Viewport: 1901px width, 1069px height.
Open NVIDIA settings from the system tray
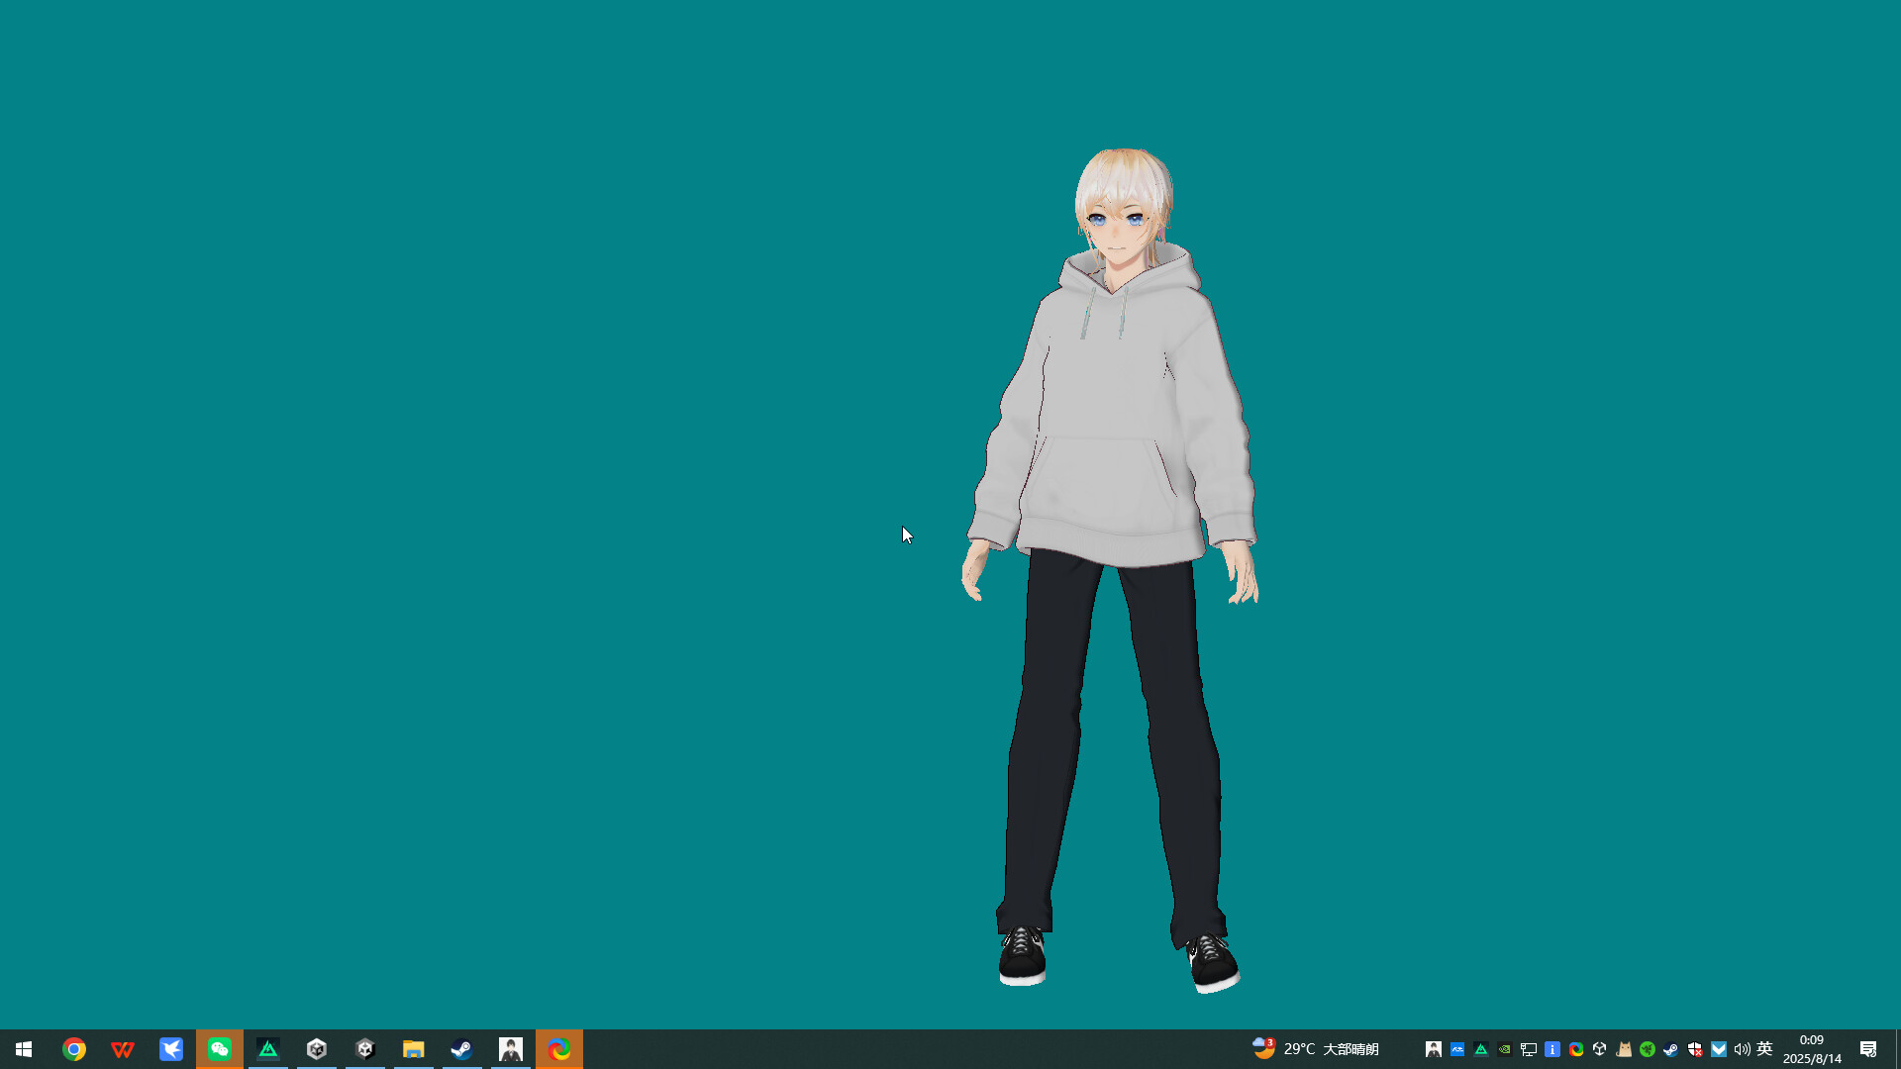tap(1505, 1049)
